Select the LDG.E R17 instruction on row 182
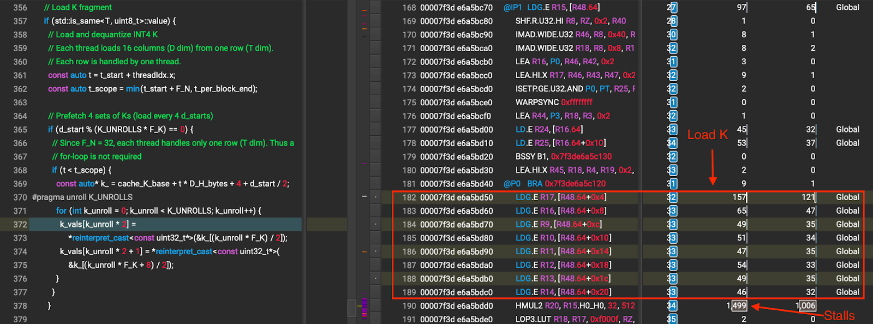 pyautogui.click(x=561, y=197)
